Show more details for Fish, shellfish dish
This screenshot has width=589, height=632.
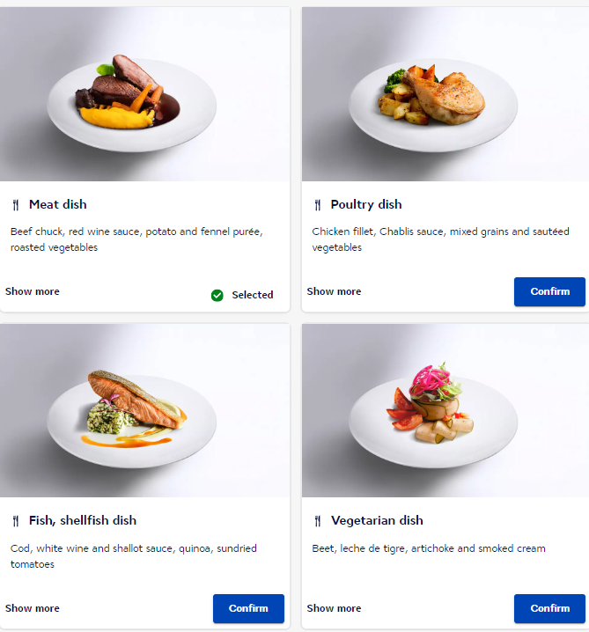[x=33, y=608]
